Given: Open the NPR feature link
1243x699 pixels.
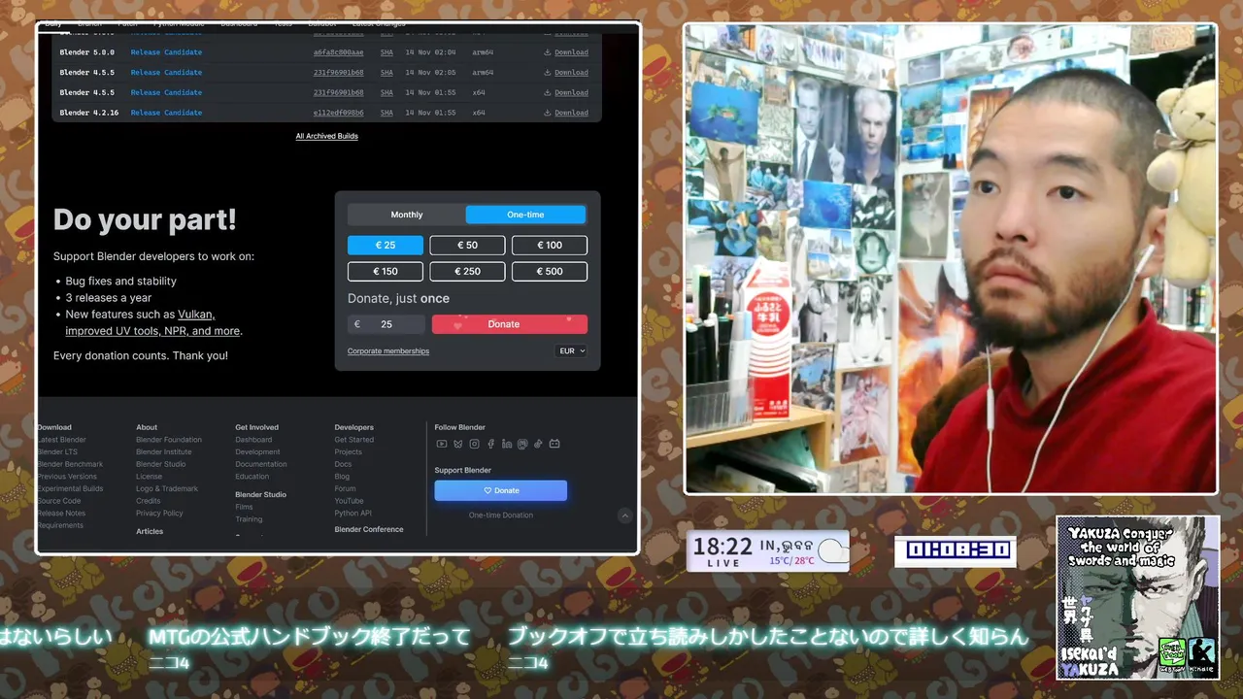Looking at the screenshot, I should (x=176, y=331).
